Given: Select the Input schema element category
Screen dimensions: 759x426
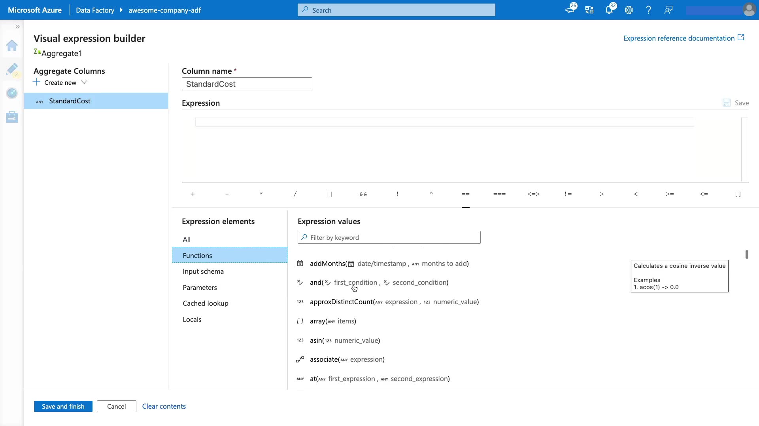Looking at the screenshot, I should tap(203, 271).
